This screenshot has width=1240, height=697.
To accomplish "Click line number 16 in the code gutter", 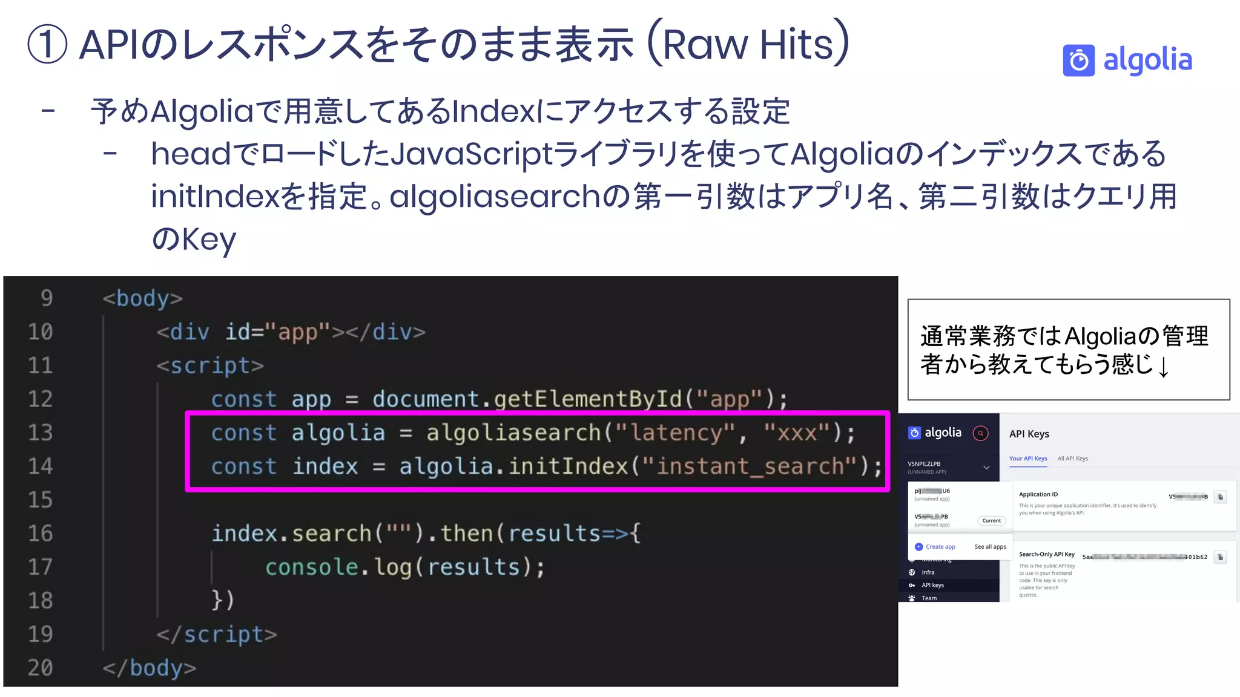I will click(41, 534).
